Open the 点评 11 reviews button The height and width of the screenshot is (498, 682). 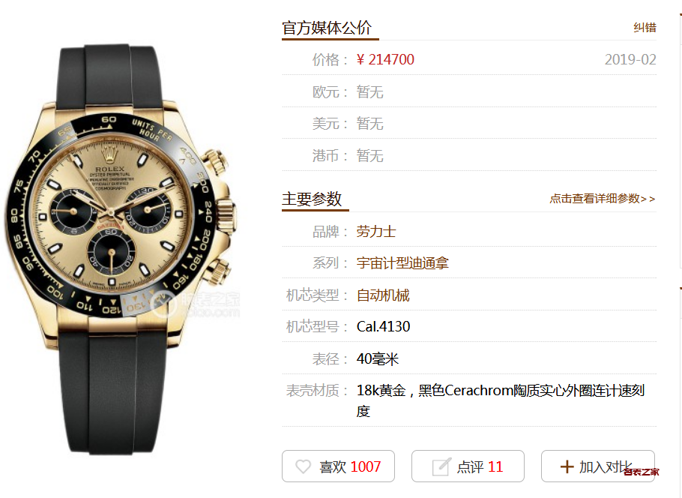[468, 466]
